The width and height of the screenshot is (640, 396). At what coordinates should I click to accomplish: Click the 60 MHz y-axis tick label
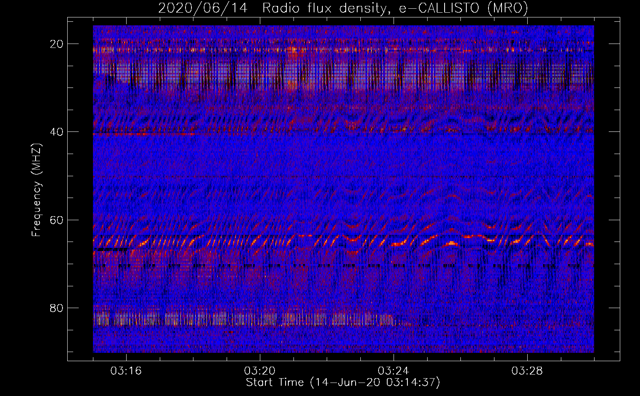57,220
